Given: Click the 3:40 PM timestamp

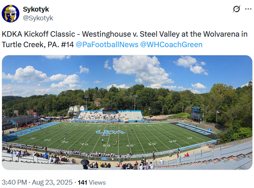Looking at the screenshot, I should pyautogui.click(x=14, y=182).
